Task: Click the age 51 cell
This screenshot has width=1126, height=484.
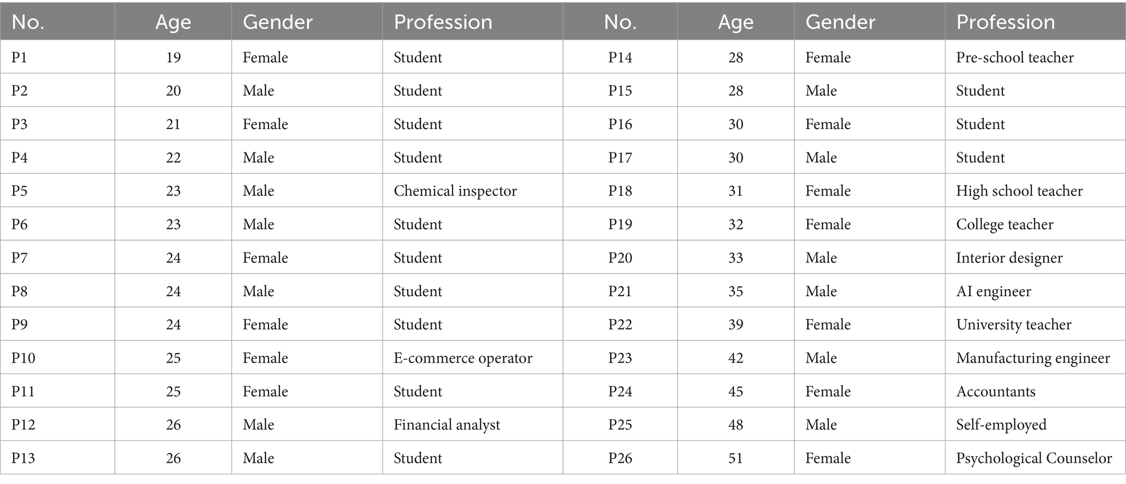Action: pyautogui.click(x=736, y=458)
